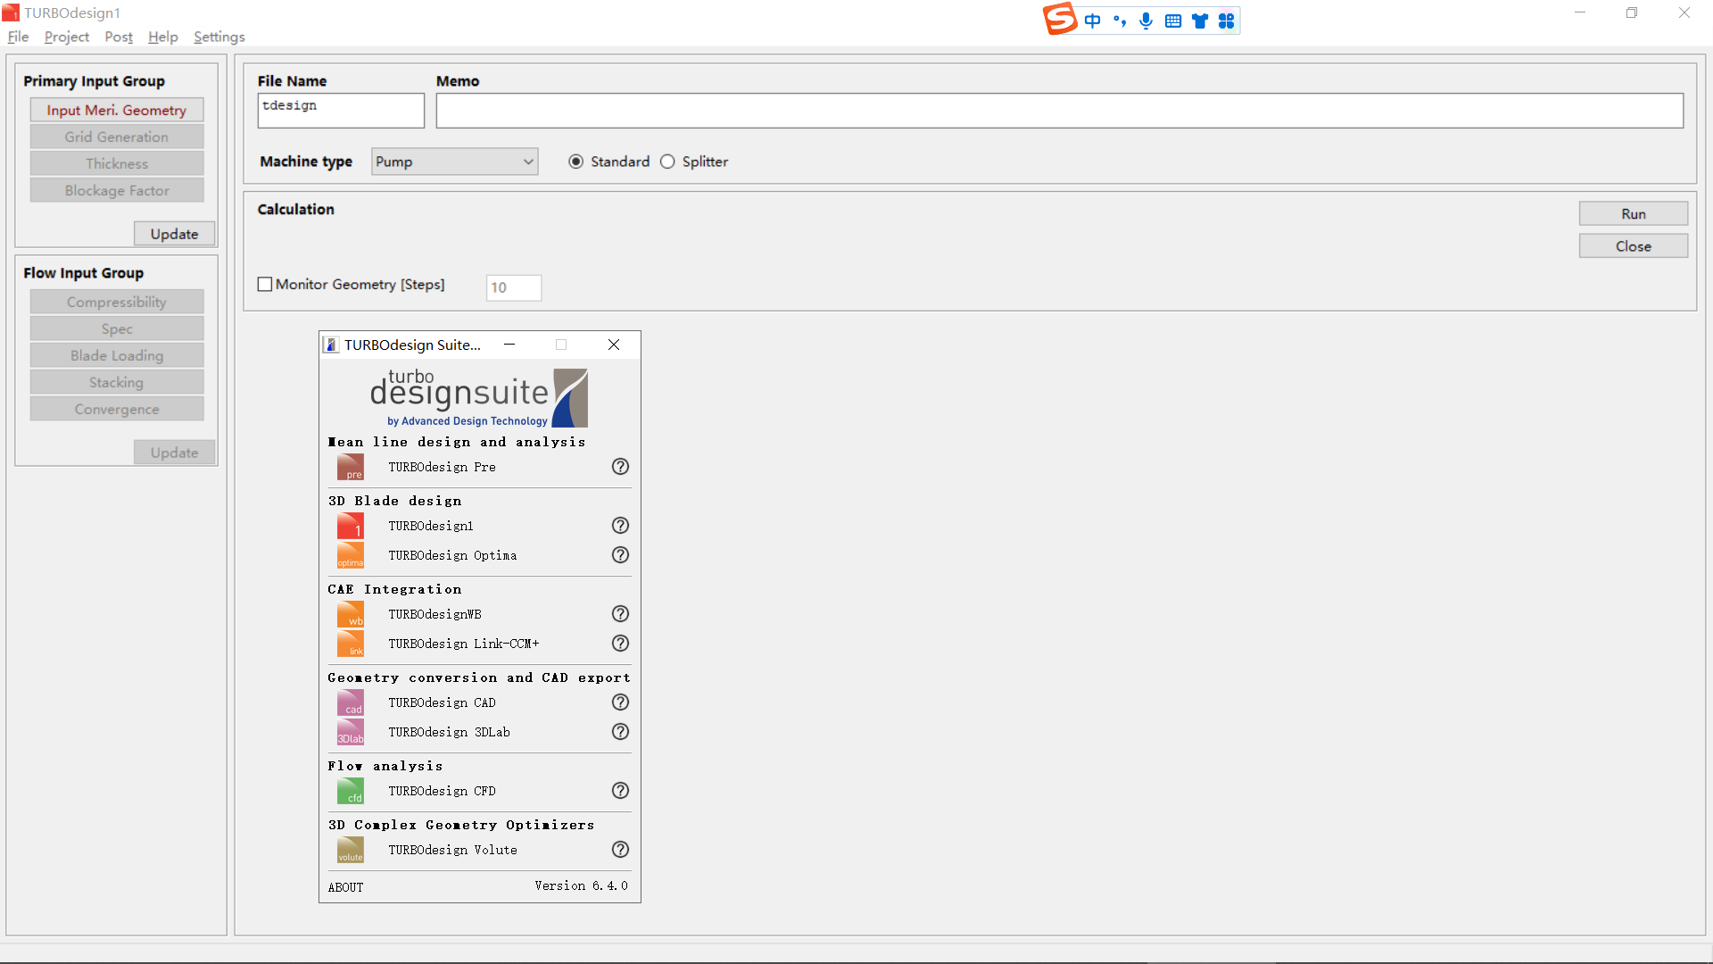Open help for TURBOdesignWB

(x=620, y=614)
